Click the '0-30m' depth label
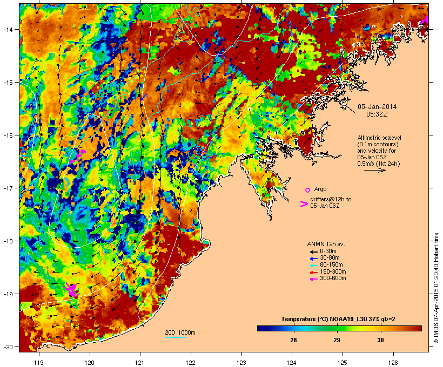 (328, 252)
